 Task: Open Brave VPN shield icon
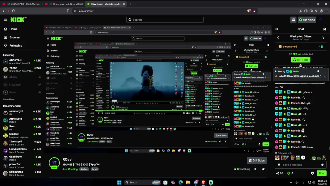click(x=321, y=11)
